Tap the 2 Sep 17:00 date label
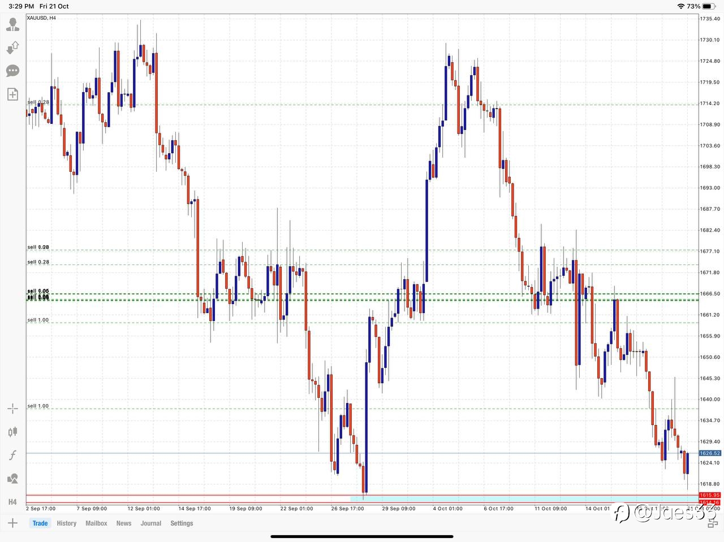Screen dimensions: 724x542 point(41,509)
